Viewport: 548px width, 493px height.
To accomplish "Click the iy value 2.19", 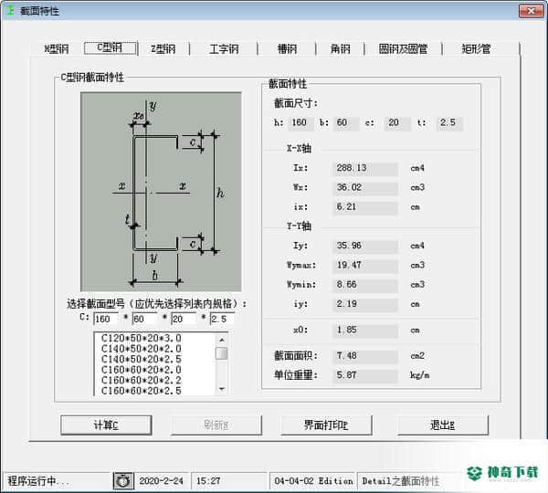I will (364, 304).
